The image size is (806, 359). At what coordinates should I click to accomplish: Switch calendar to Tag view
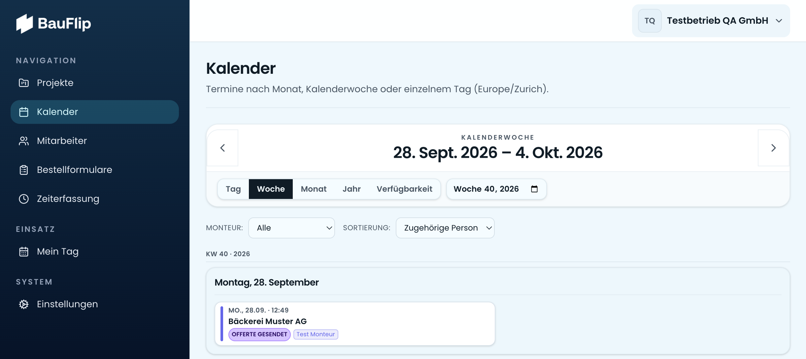(233, 189)
